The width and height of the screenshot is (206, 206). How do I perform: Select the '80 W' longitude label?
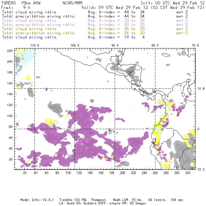tap(155, 45)
